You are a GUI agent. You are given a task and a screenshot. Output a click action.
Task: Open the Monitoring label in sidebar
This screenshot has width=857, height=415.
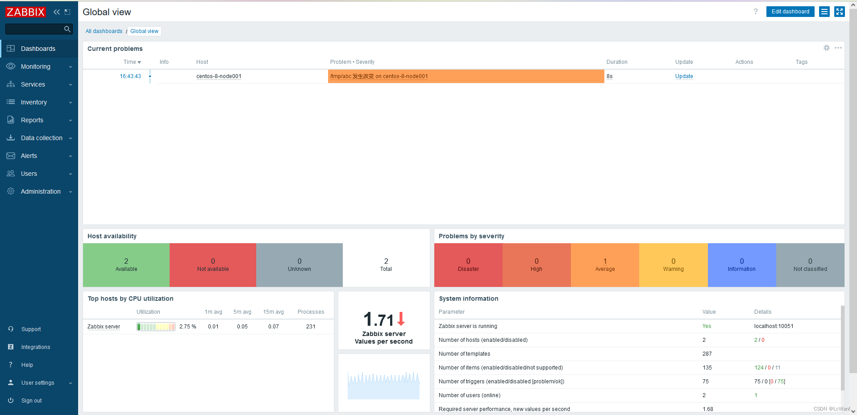click(x=36, y=66)
